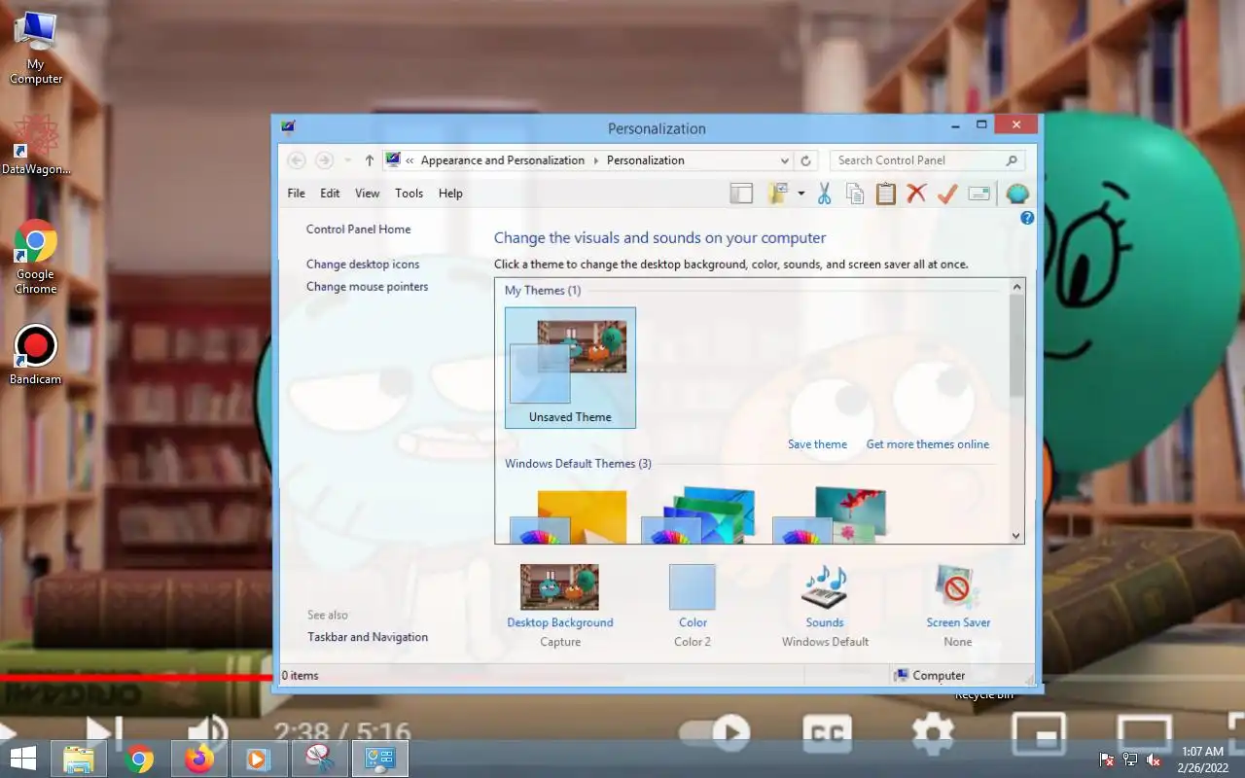Screen dimensions: 1245x778
Task: Open the Edit menu
Action: pyautogui.click(x=330, y=194)
